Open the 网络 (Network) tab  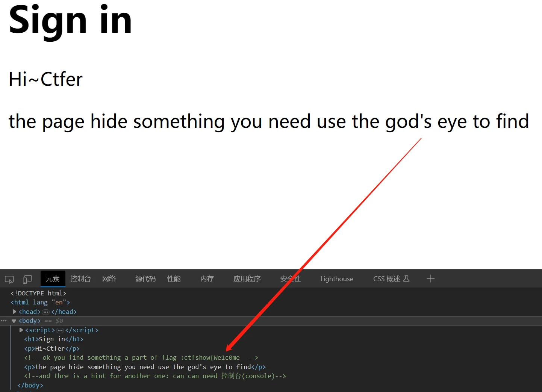click(109, 278)
